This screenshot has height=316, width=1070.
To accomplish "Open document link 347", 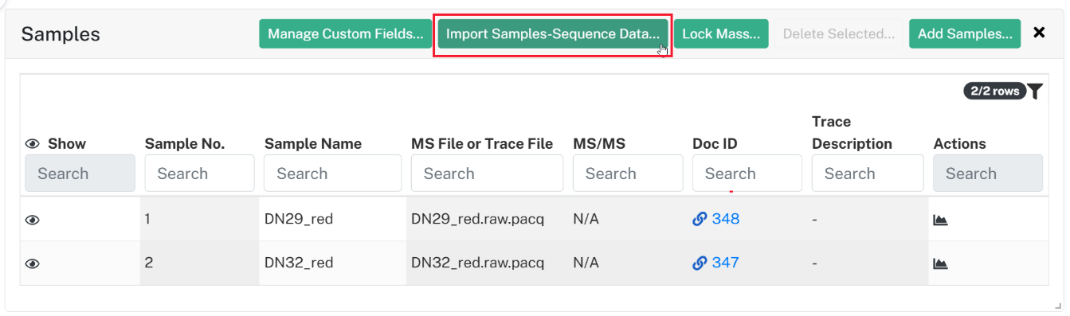I will (x=726, y=263).
